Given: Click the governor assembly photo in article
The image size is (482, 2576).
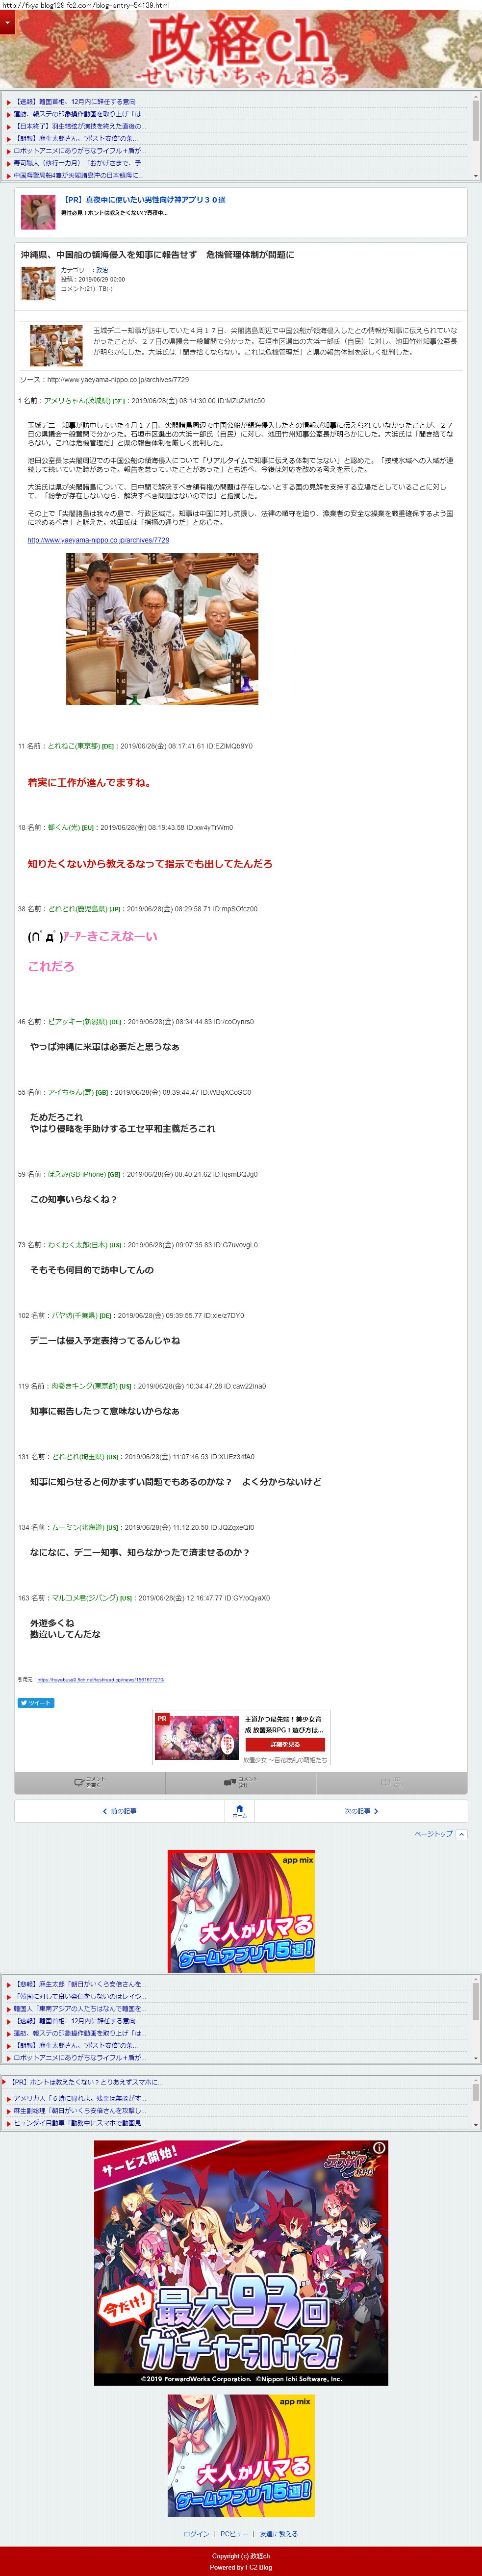Looking at the screenshot, I should click(x=162, y=629).
